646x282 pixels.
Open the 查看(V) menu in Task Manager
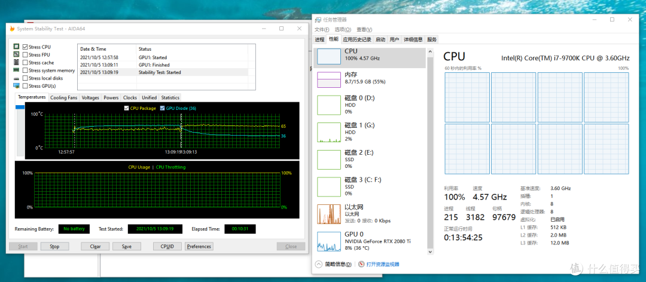(364, 30)
